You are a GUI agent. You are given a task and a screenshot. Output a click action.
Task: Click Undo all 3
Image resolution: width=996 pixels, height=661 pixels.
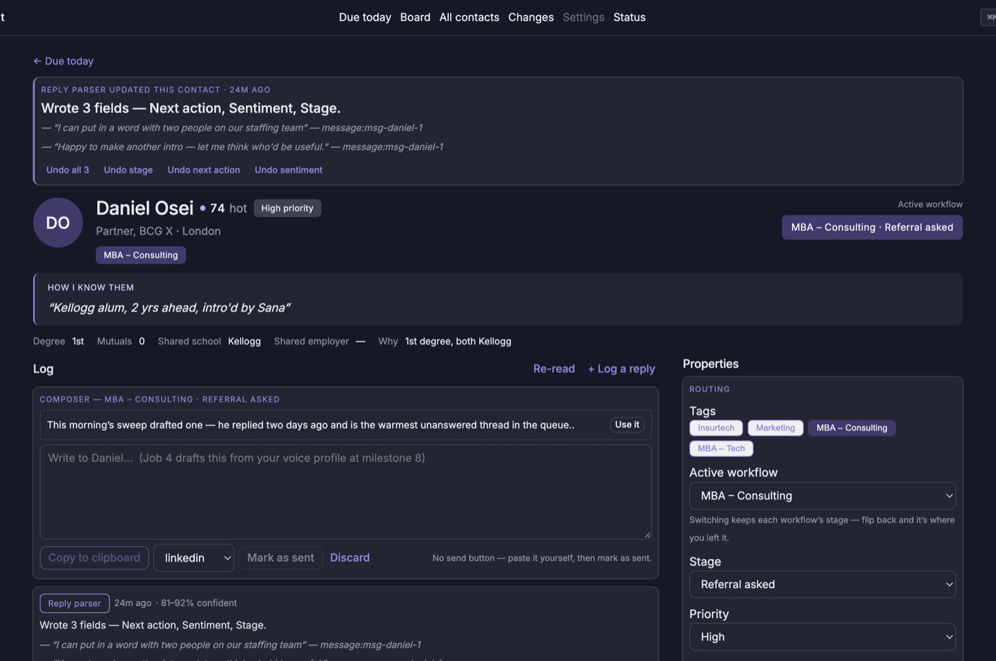pos(68,170)
